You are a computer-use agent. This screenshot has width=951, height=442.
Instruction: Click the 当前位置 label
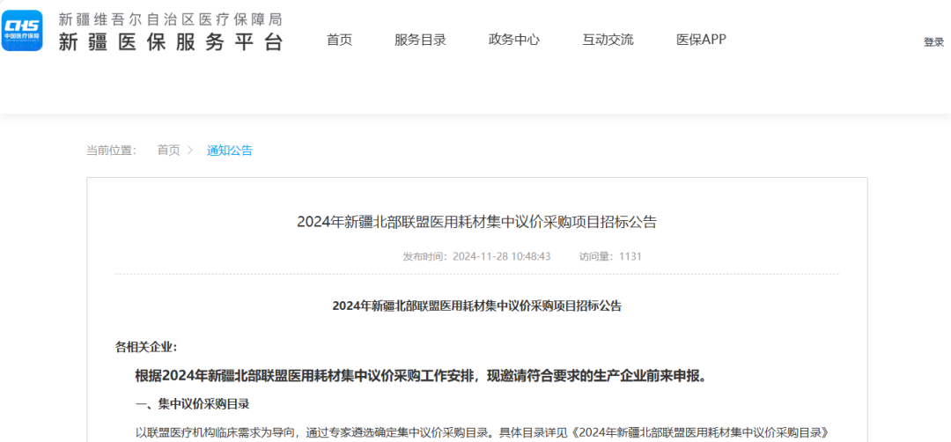click(111, 151)
